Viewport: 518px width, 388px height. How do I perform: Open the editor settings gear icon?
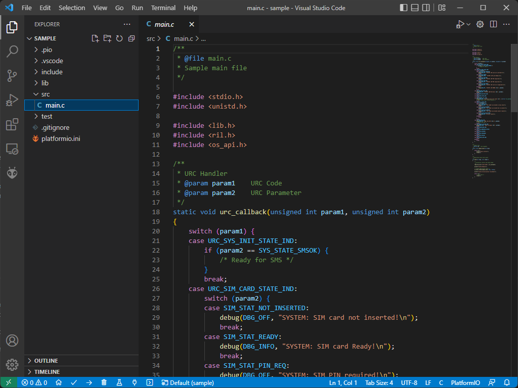point(480,24)
